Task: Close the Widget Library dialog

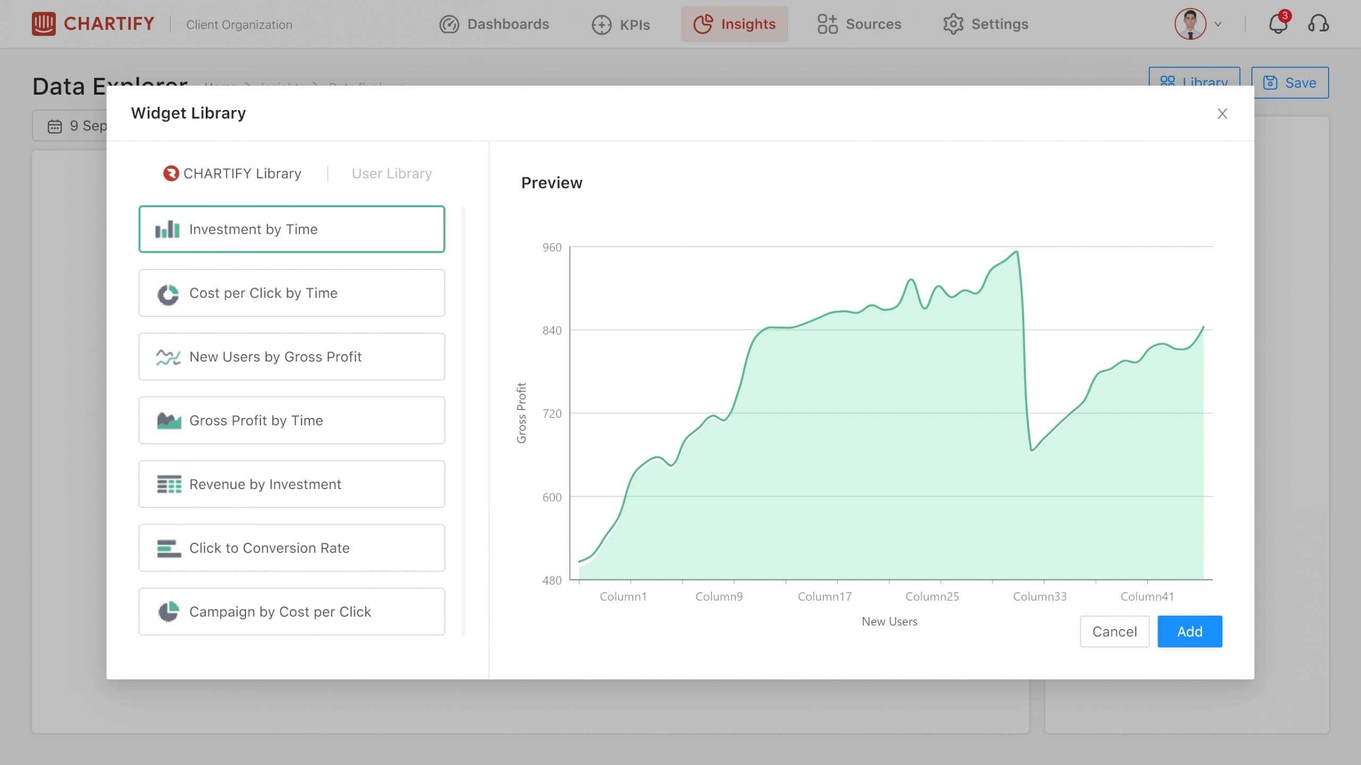Action: pyautogui.click(x=1222, y=114)
